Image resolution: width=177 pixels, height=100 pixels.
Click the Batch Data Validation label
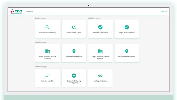click(100, 32)
